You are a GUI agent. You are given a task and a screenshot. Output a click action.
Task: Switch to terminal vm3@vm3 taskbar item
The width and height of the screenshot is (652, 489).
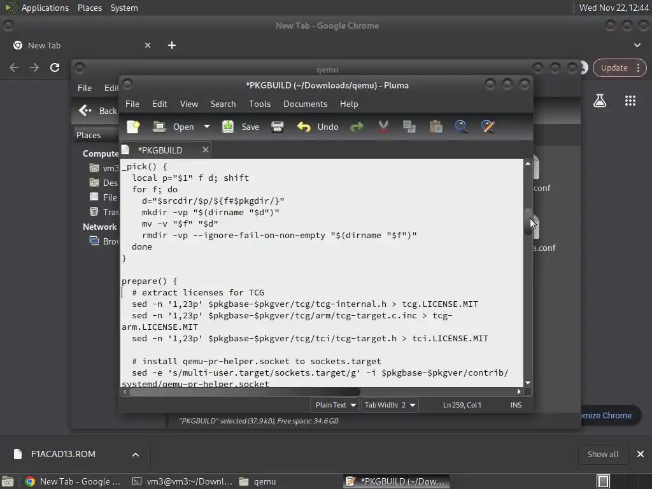click(183, 481)
